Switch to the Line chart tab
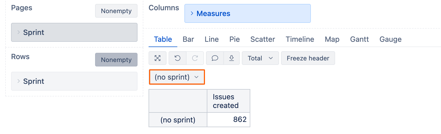441x134 pixels. coord(212,39)
